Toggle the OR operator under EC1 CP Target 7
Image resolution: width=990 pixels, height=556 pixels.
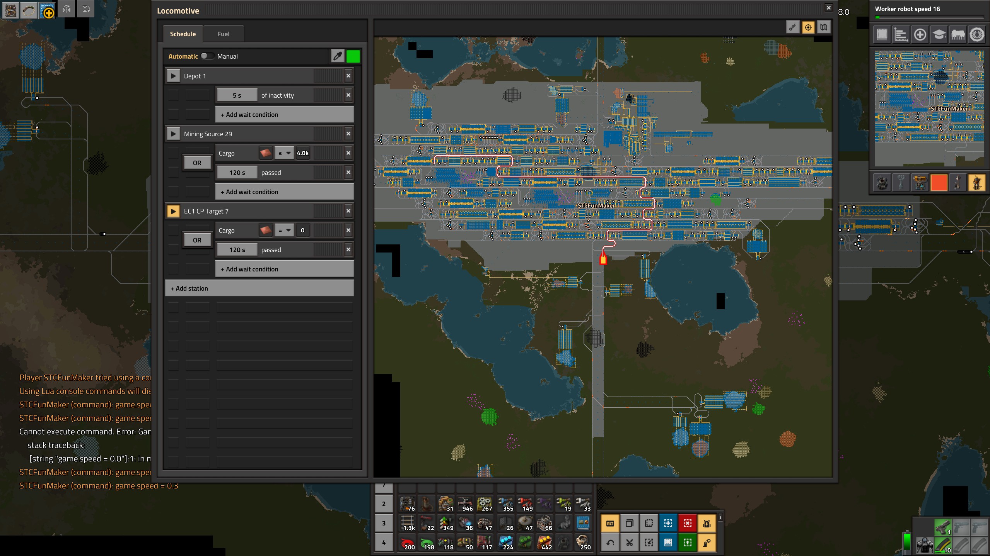[x=197, y=240]
